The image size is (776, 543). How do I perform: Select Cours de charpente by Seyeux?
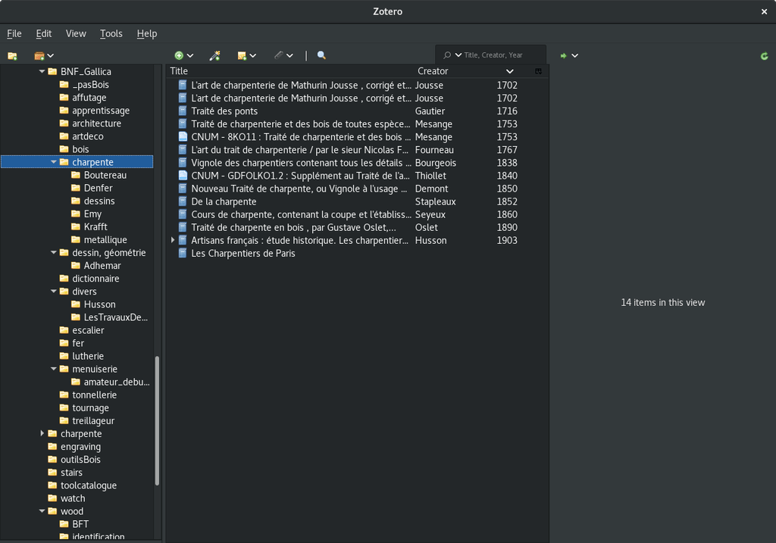pos(357,214)
